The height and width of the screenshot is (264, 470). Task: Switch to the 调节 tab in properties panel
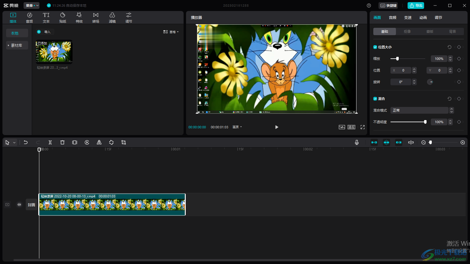[438, 18]
